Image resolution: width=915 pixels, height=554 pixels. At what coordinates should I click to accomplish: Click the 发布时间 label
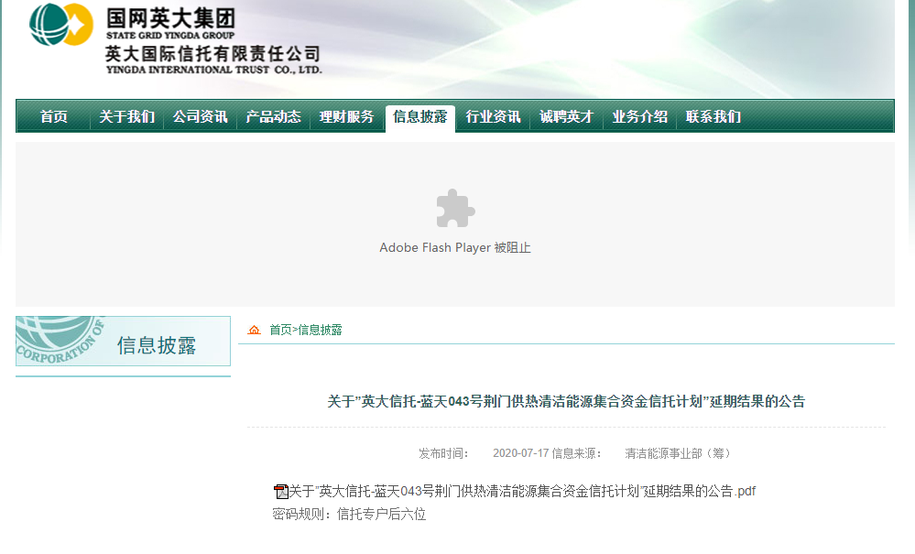(443, 453)
